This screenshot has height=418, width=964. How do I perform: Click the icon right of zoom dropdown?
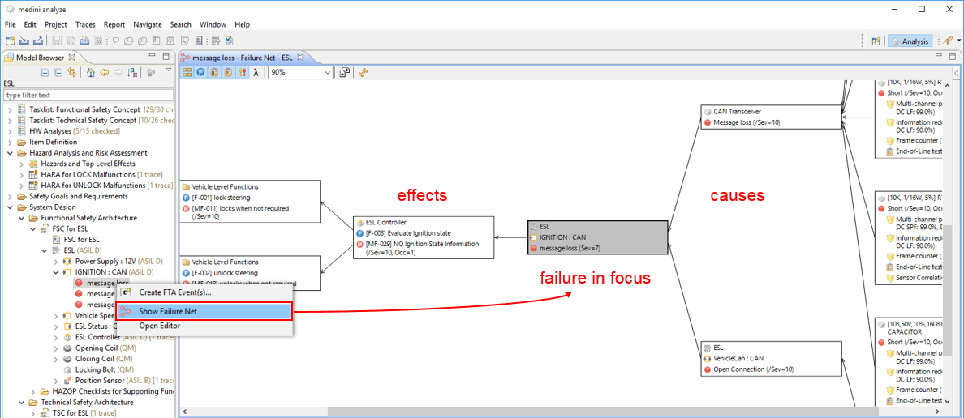pos(344,72)
